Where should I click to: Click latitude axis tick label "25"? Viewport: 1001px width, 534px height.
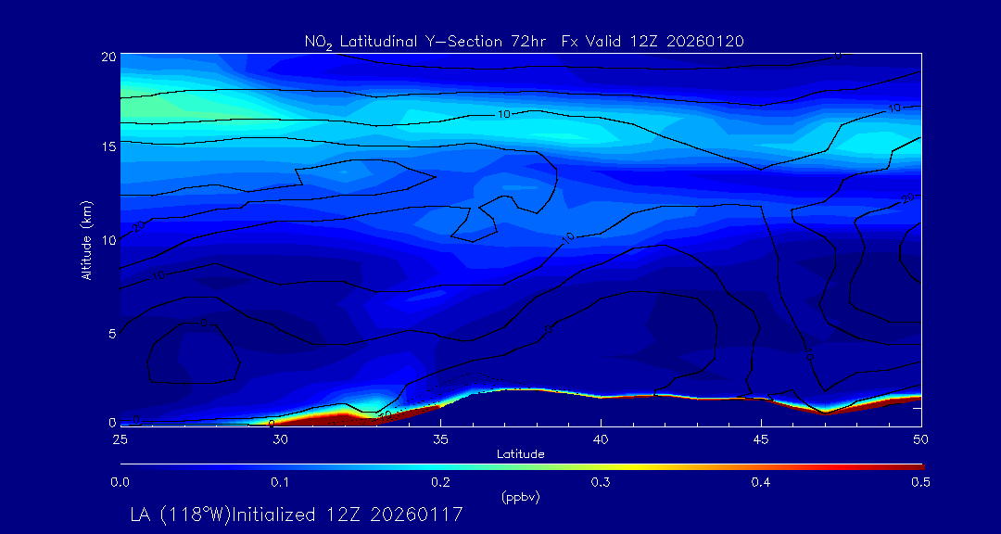click(120, 439)
